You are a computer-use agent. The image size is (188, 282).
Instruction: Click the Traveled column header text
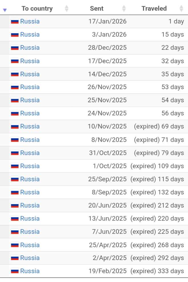tap(154, 9)
